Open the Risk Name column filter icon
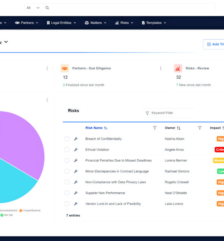The image size is (224, 241). [x=155, y=128]
